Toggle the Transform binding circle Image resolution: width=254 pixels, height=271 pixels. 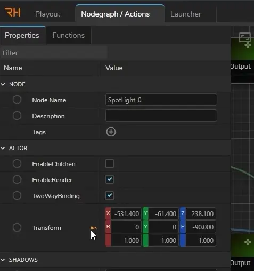17,227
